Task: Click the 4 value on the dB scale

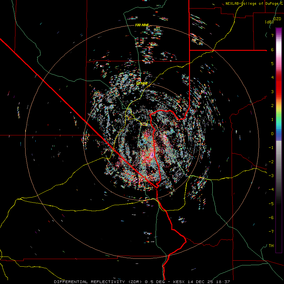Action: 272,78
